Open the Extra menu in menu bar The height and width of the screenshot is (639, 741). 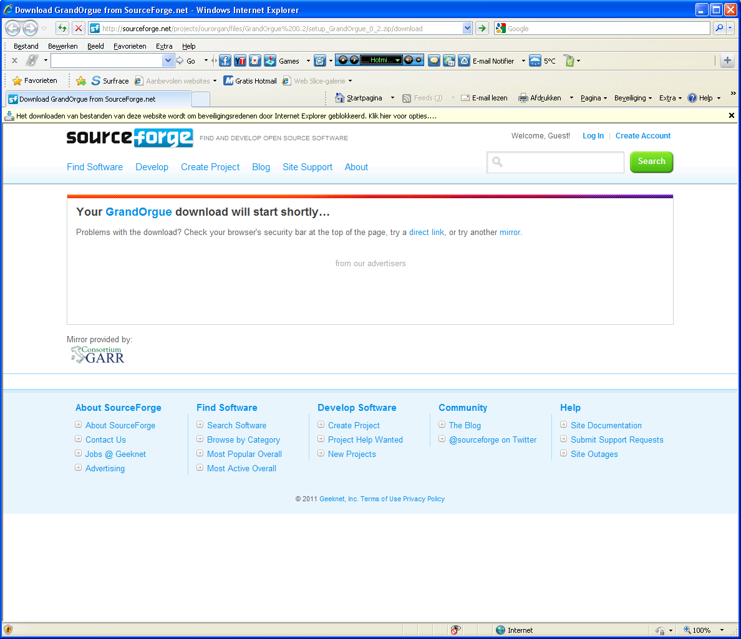(x=164, y=46)
